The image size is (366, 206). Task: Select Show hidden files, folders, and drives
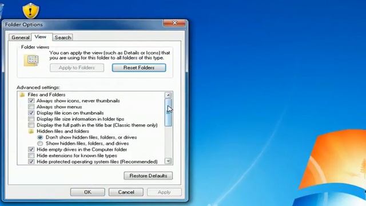pyautogui.click(x=40, y=144)
